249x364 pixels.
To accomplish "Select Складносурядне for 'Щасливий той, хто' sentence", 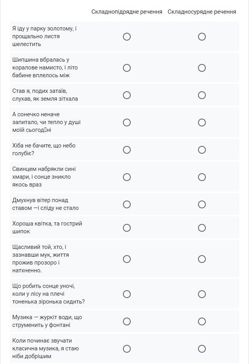I will (x=202, y=259).
